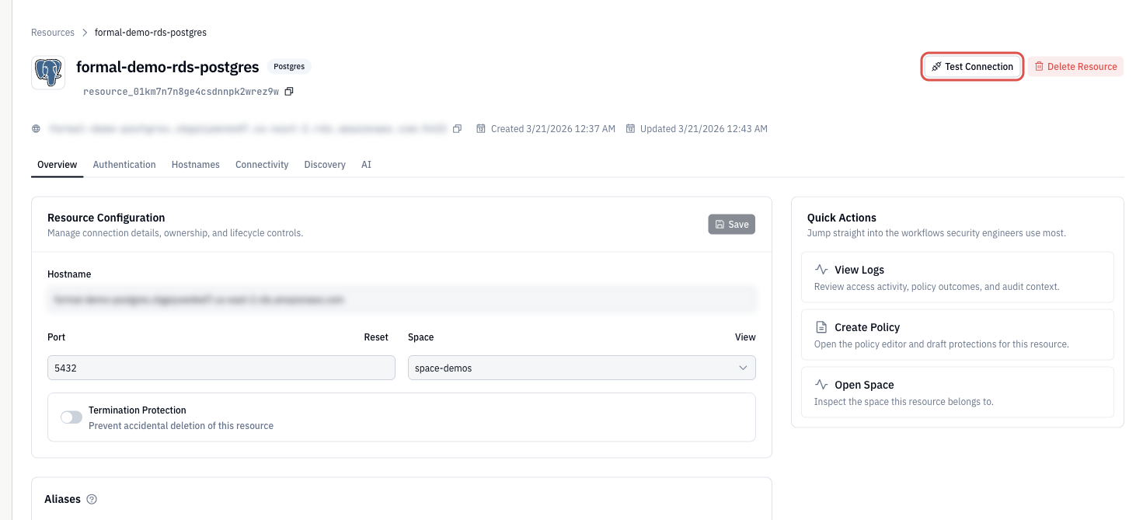Open the View Logs quick action
The height and width of the screenshot is (520, 1143).
[957, 277]
